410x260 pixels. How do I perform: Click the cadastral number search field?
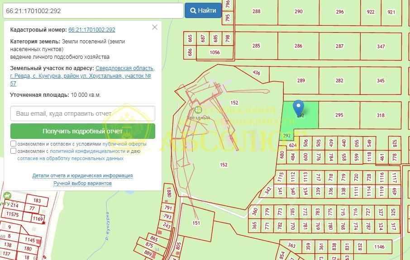[x=93, y=11]
